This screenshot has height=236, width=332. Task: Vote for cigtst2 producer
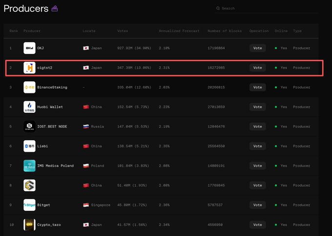[257, 68]
